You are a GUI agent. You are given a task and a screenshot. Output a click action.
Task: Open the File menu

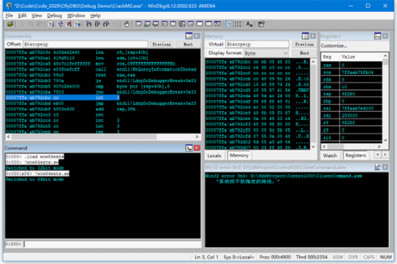point(9,15)
